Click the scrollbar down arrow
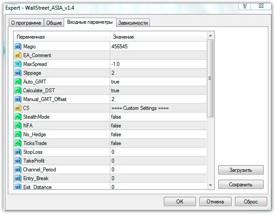Screen dimensions: 275x214 click(210, 185)
